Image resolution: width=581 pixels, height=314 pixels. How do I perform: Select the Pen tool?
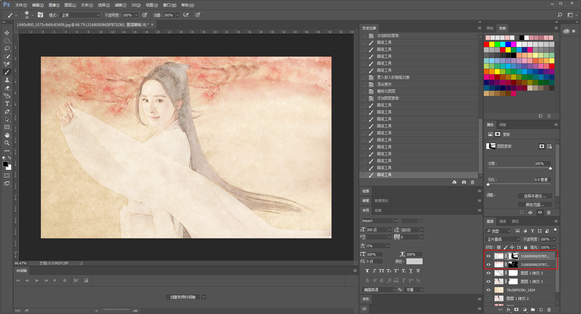tap(7, 111)
